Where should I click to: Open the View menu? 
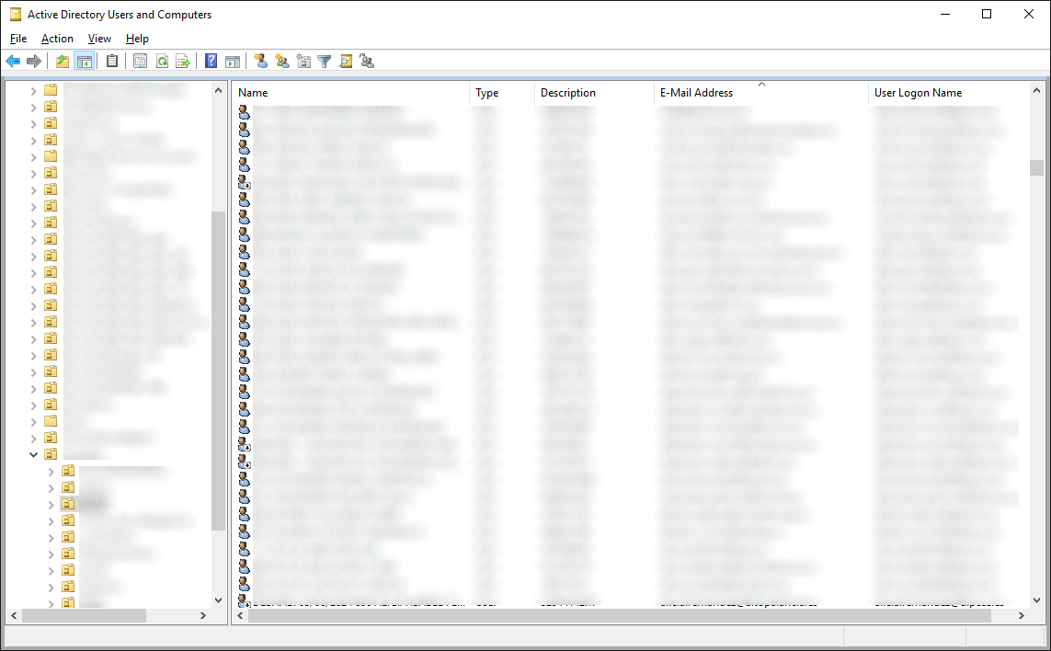[x=99, y=39]
